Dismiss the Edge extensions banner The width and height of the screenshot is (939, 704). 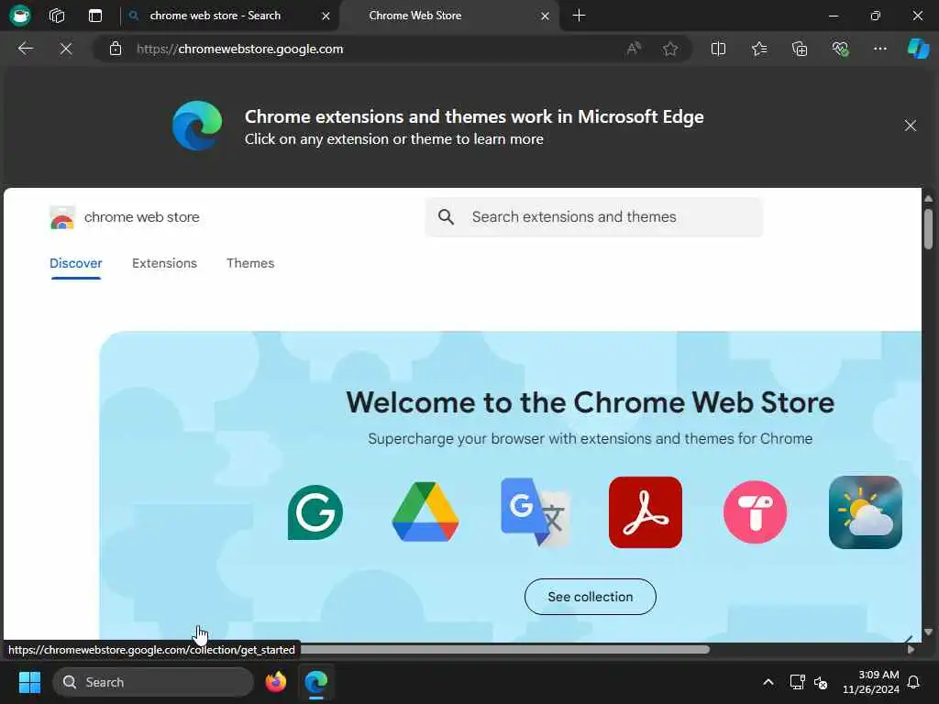tap(911, 125)
